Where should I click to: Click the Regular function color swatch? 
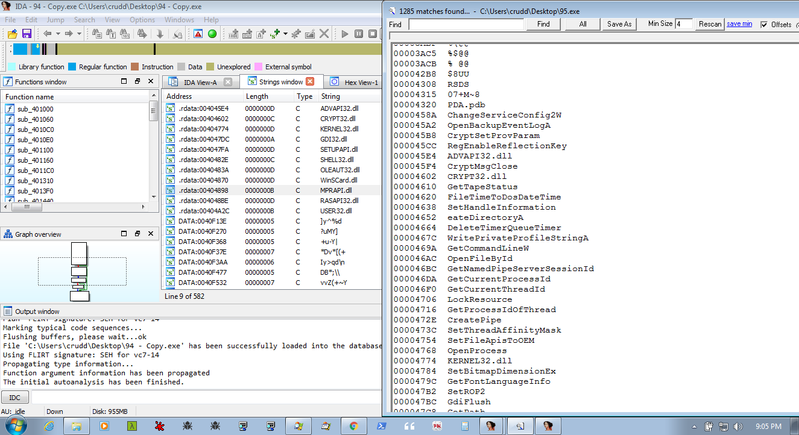coord(72,67)
